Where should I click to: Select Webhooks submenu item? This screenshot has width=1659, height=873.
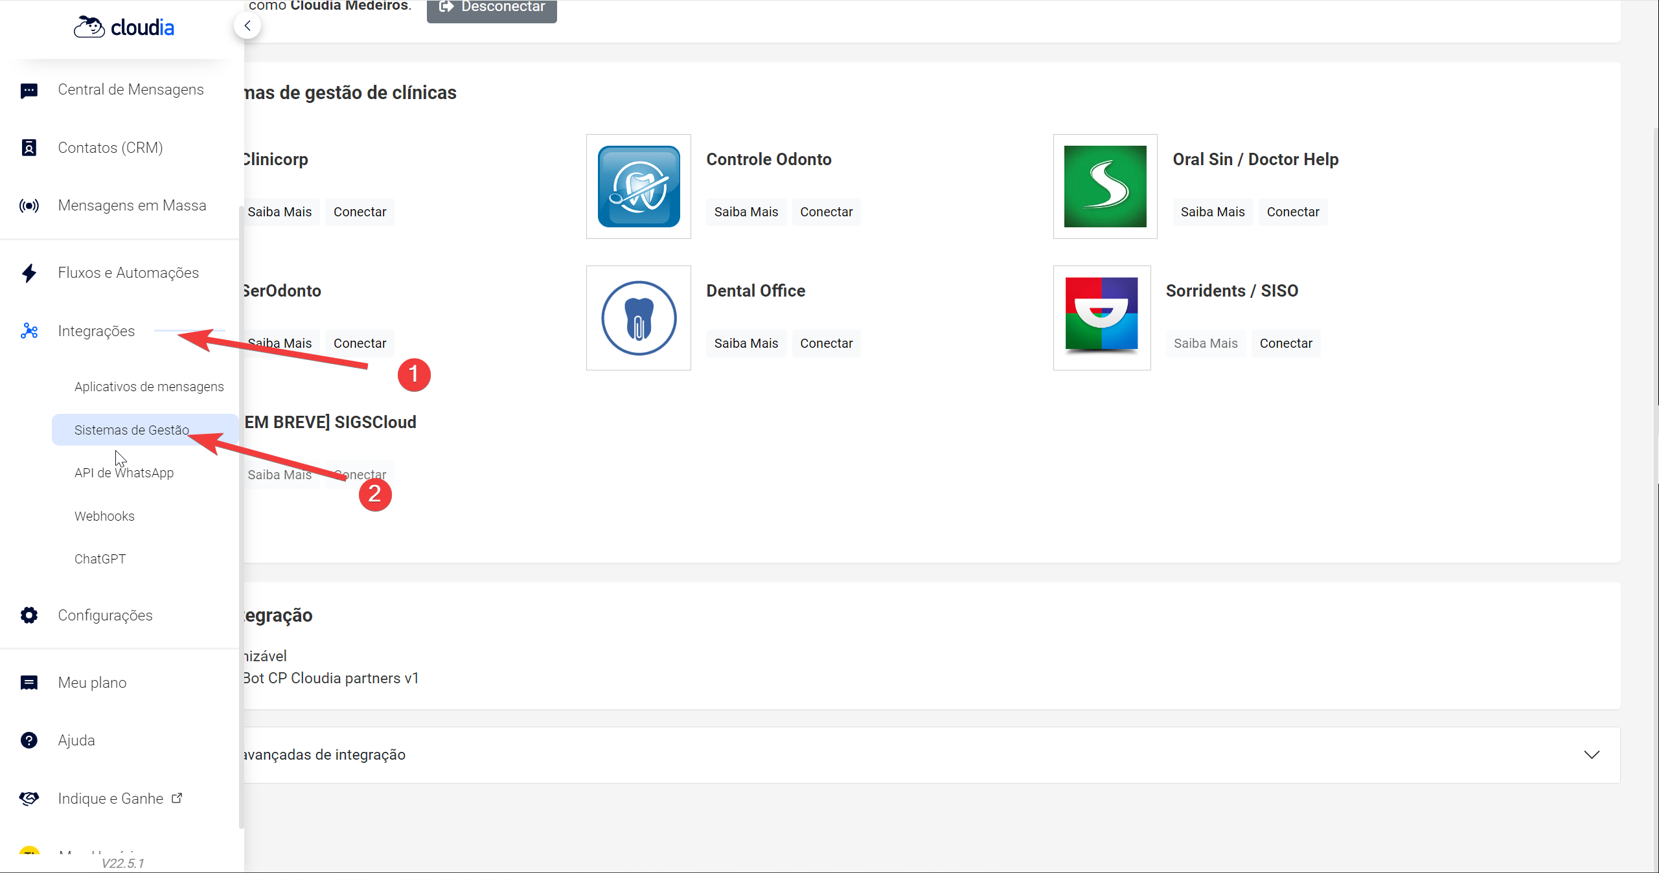coord(104,516)
